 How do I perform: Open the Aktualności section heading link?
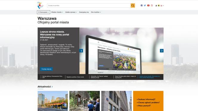44,87
